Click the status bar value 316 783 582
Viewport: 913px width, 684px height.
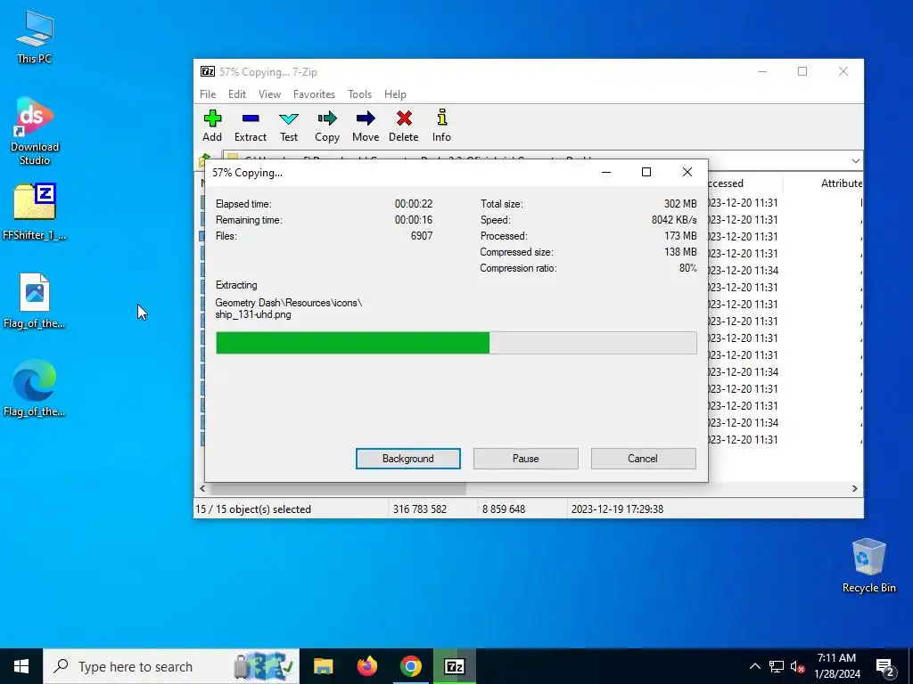420,509
